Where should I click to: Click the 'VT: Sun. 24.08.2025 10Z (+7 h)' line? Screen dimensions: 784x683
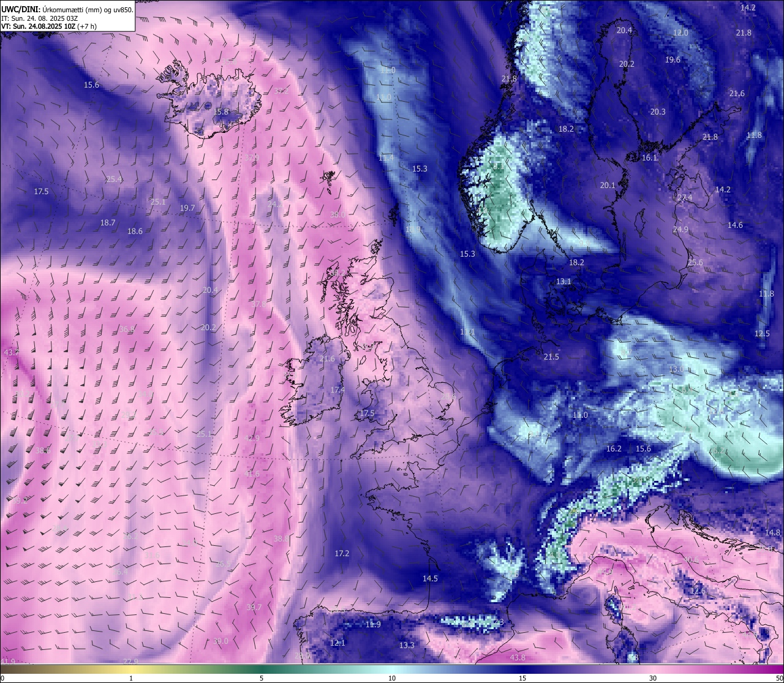pos(49,26)
